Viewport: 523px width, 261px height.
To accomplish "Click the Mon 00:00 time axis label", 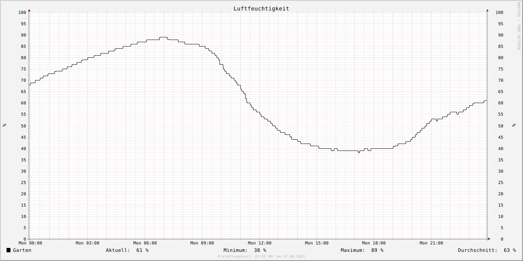I will click(x=31, y=243).
